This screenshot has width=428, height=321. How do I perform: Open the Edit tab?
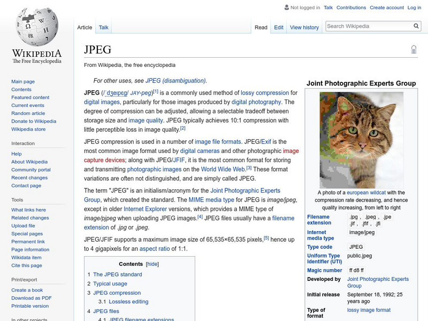pos(279,27)
